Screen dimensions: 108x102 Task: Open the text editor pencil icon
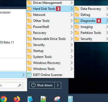43,99
